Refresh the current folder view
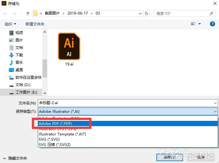 click(147, 13)
